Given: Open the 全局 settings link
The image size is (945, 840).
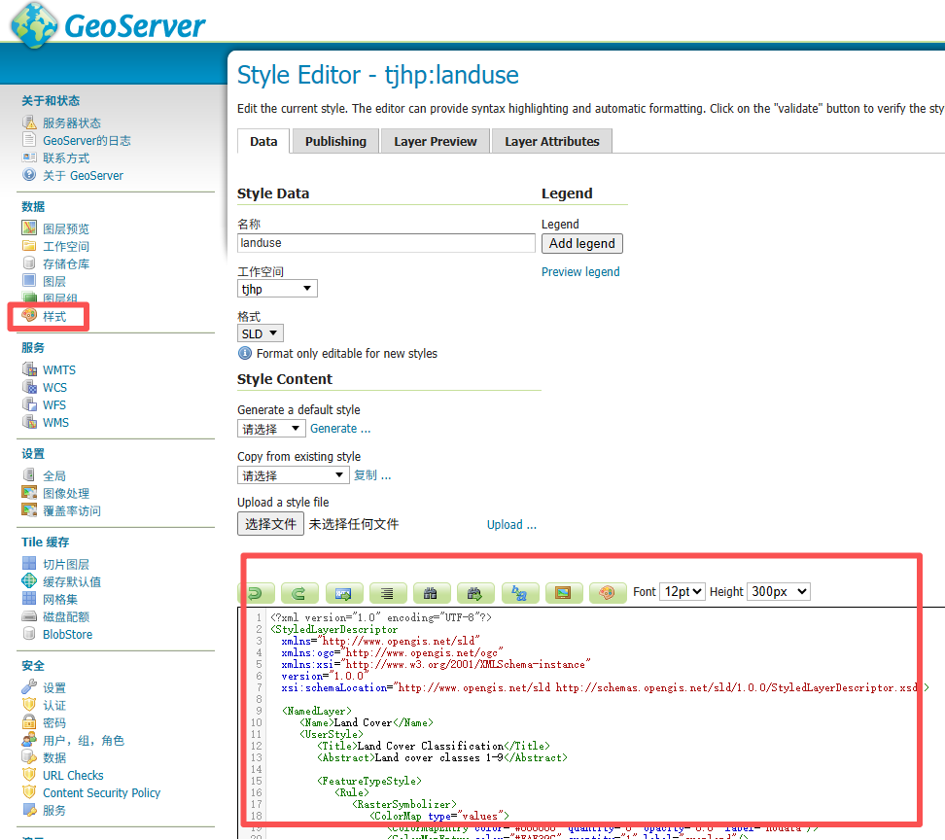Looking at the screenshot, I should 54,475.
